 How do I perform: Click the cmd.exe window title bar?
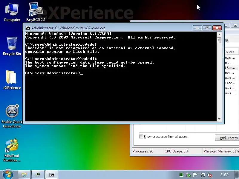[x=108, y=28]
